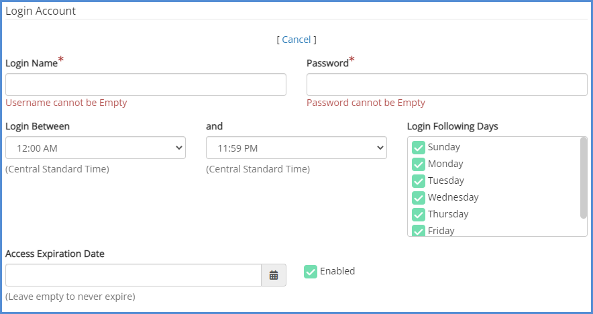Disable Tuesday in login days list
Image resolution: width=593 pixels, height=314 pixels.
(419, 181)
